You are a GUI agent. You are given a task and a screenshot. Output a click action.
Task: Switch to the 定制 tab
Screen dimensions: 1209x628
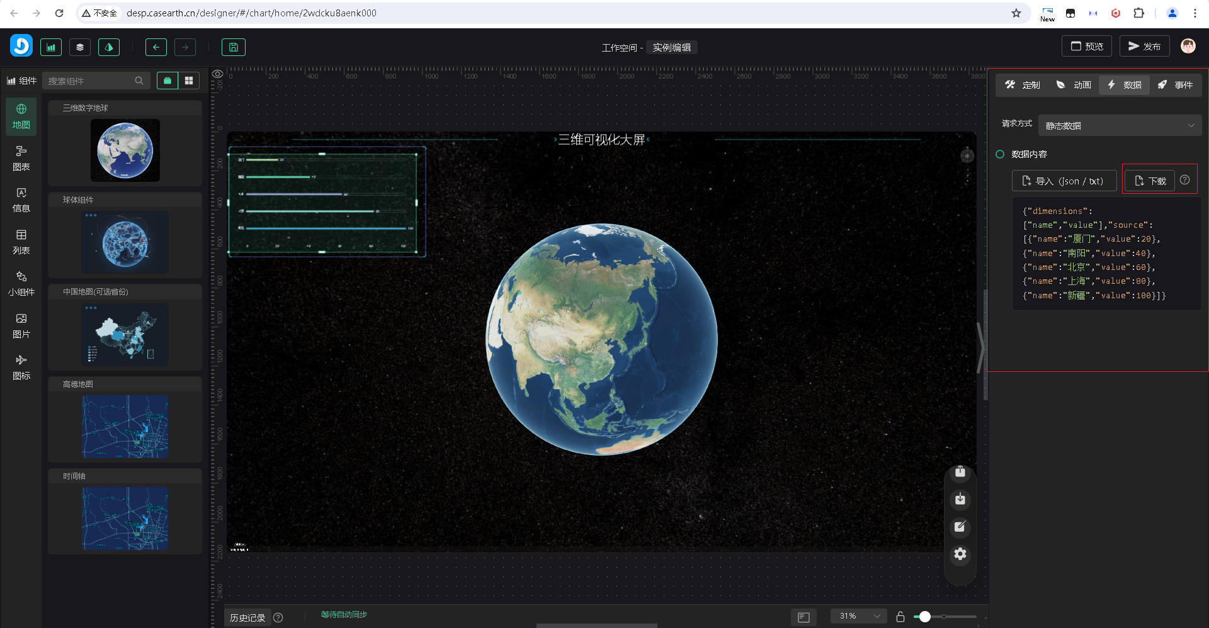tap(1023, 85)
